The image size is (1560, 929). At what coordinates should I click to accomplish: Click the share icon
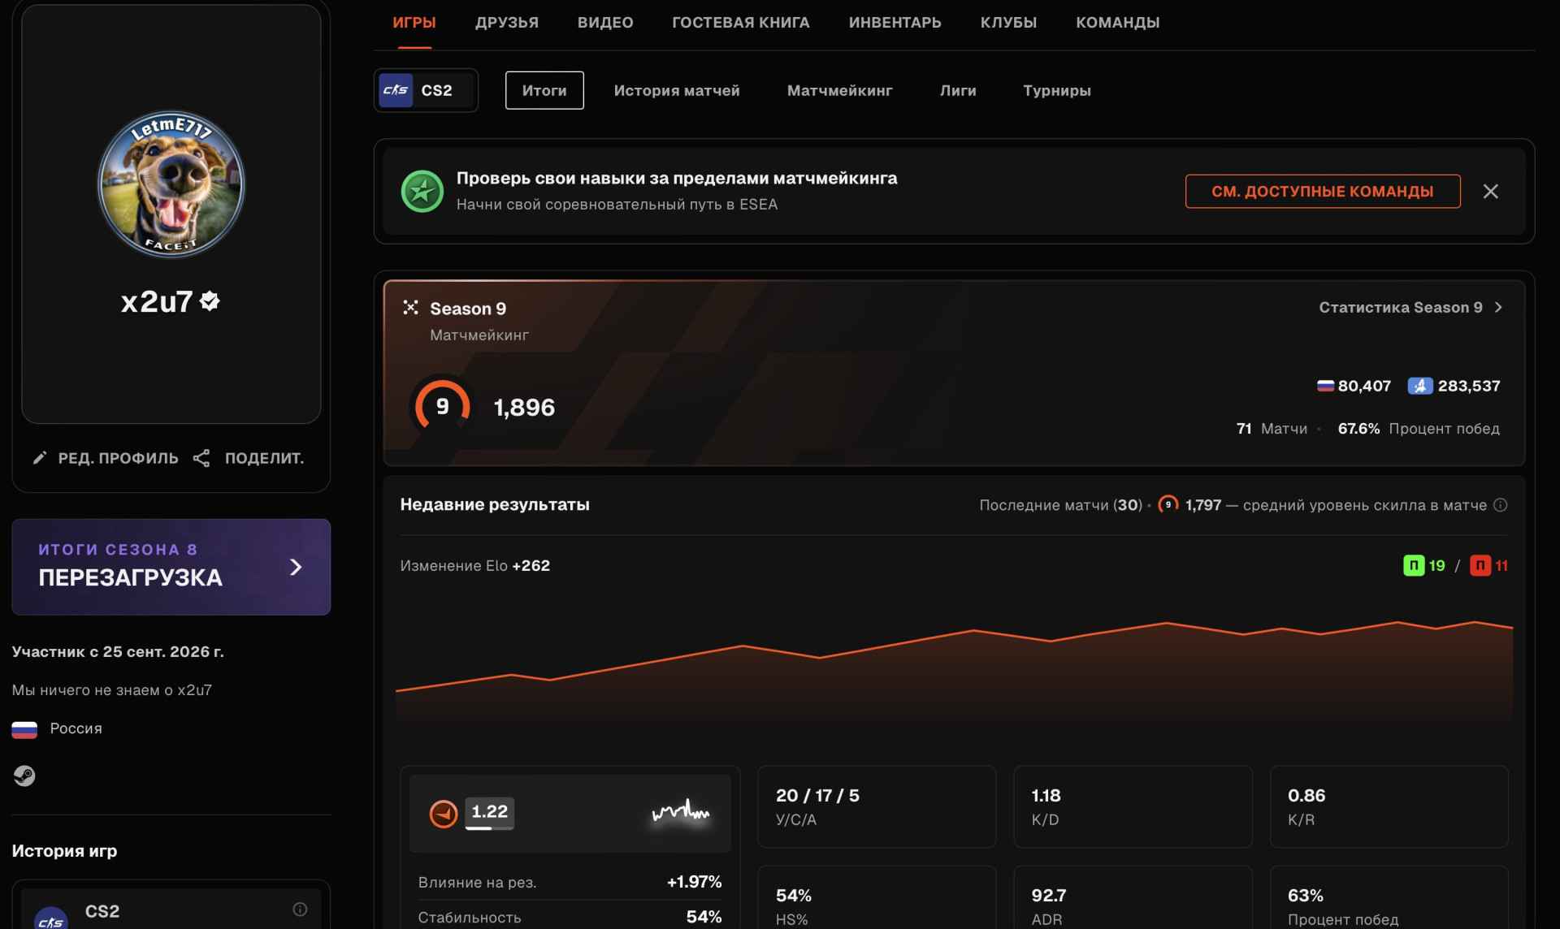coord(201,458)
